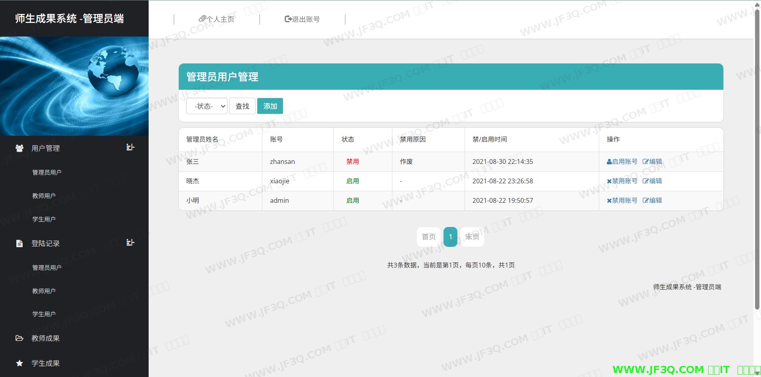
Task: Go to the 首页 first page
Action: [428, 237]
